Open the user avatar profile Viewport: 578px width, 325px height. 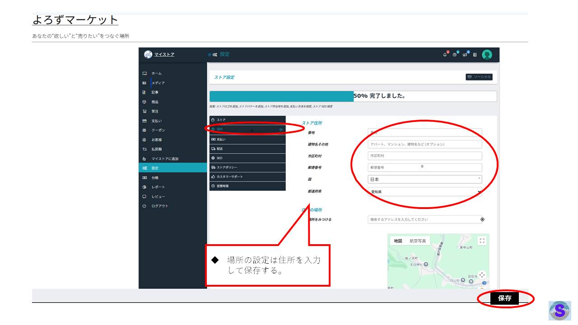coord(487,55)
